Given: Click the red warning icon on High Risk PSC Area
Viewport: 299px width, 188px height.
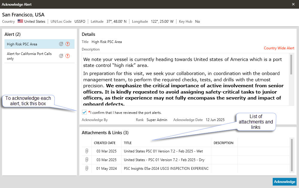Looking at the screenshot, I should click(68, 44).
